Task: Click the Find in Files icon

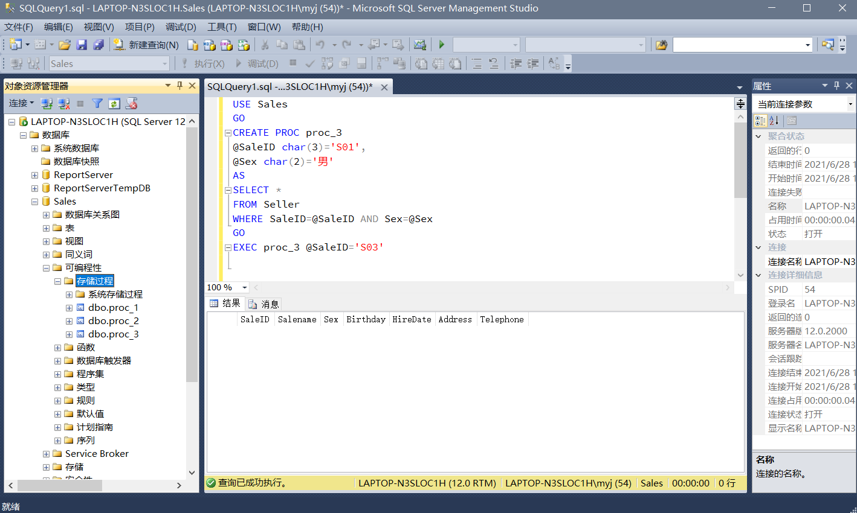Action: 661,45
